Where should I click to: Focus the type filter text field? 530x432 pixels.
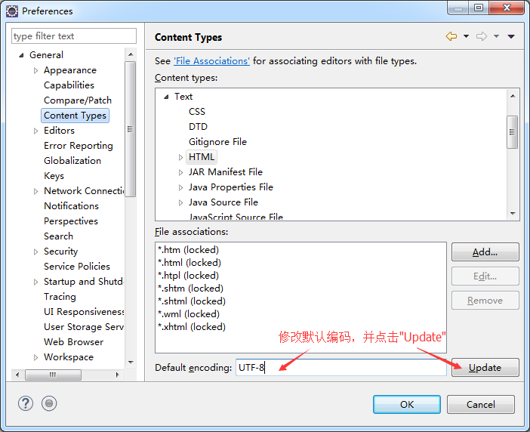point(74,35)
